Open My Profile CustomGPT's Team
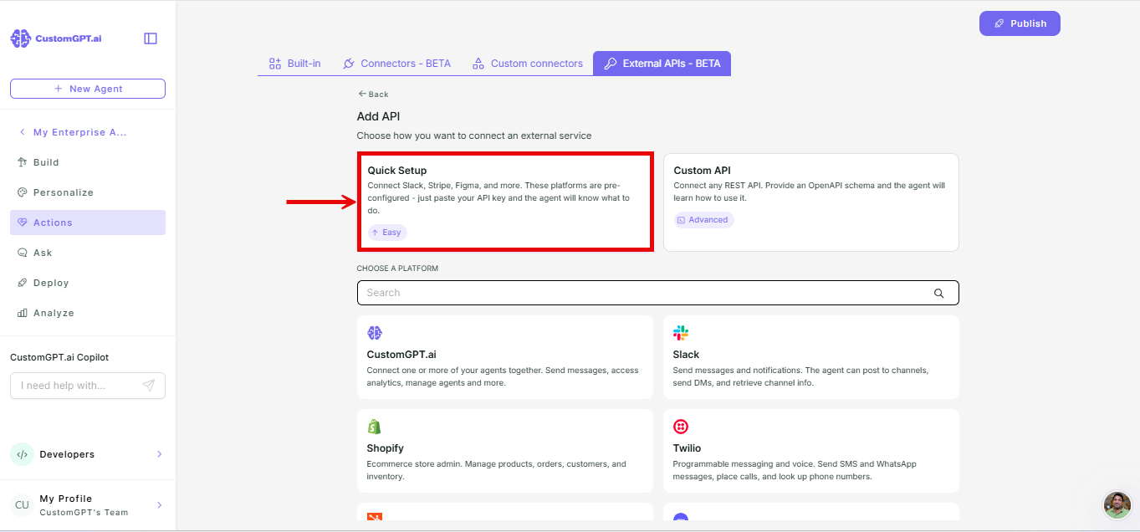 pos(88,505)
